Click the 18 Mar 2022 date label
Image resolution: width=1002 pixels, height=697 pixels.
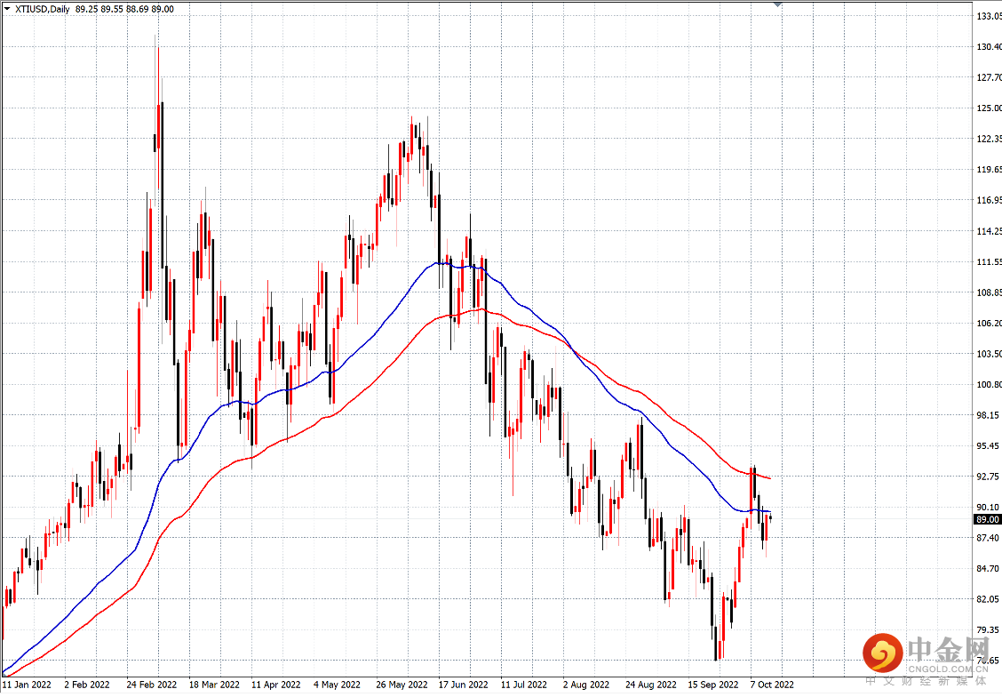point(214,685)
